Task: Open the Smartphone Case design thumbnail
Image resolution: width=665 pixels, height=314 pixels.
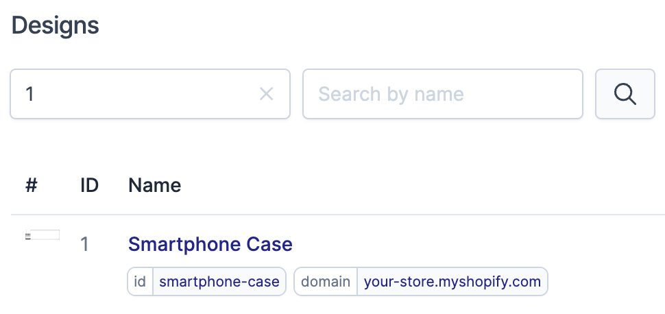Action: 43,236
